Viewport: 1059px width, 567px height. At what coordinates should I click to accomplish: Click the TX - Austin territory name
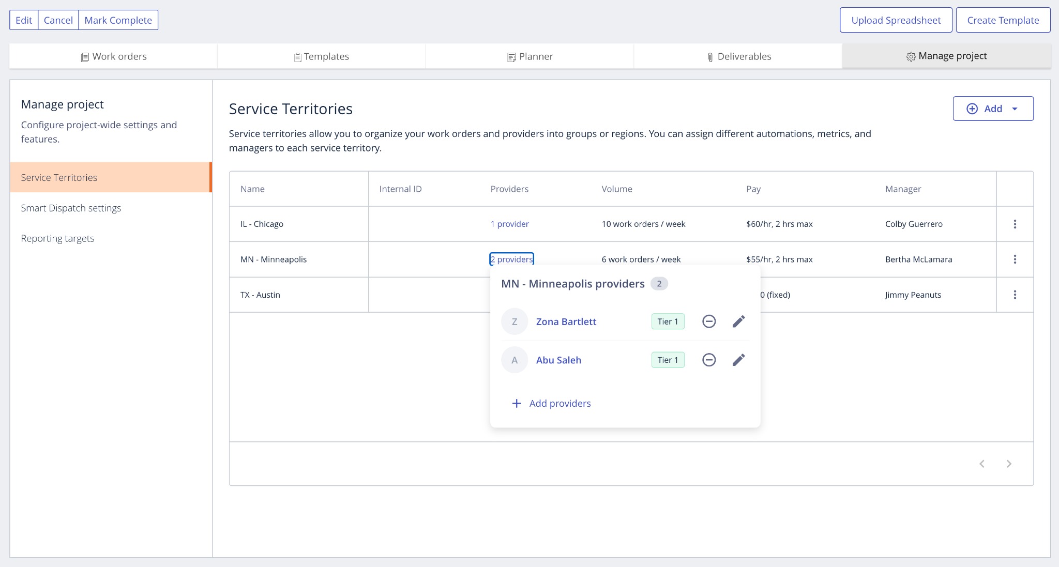260,295
